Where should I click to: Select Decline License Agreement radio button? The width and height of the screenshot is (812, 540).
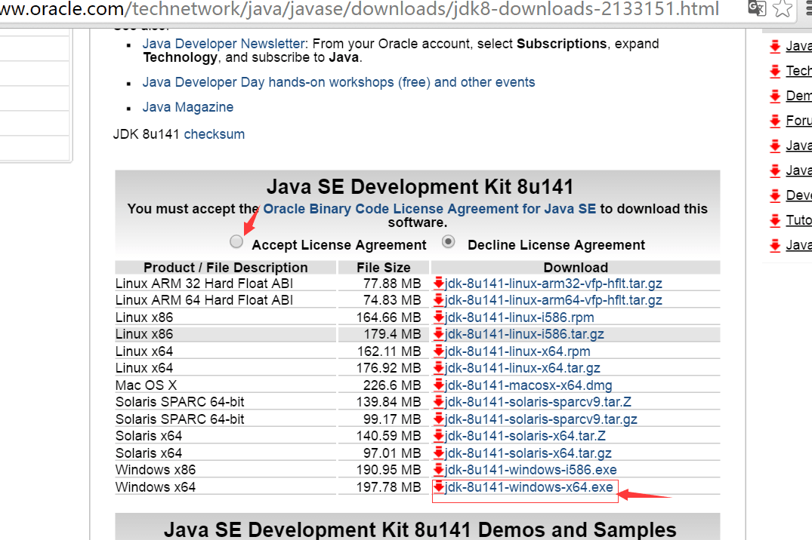pyautogui.click(x=449, y=242)
